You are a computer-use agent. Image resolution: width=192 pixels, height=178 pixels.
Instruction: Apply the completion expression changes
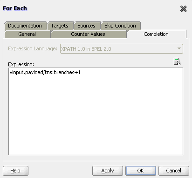pos(108,171)
